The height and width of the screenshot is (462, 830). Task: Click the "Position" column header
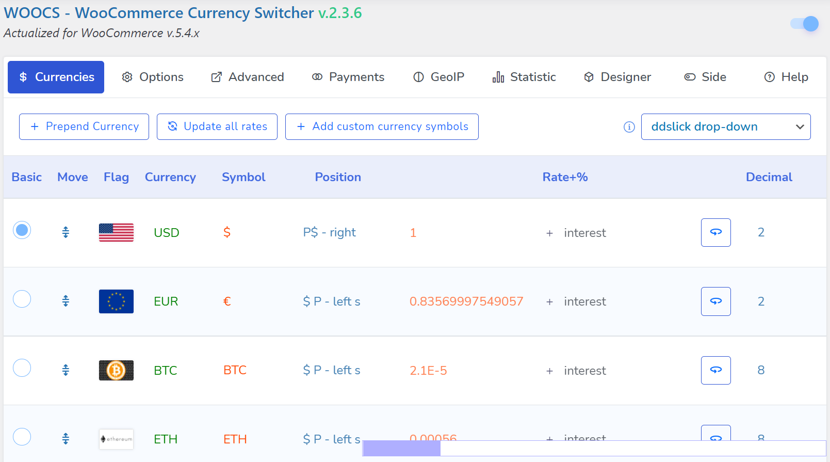coord(338,177)
